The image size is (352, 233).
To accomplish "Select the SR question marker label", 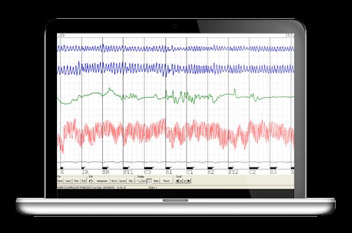I will [106, 172].
